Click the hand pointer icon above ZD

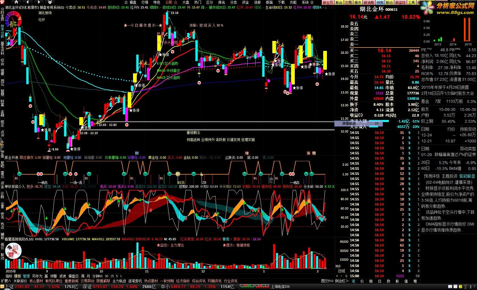point(202,174)
